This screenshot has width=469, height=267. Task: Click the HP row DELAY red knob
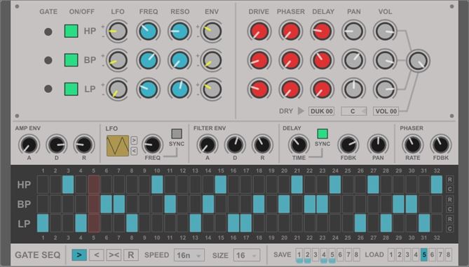click(322, 31)
